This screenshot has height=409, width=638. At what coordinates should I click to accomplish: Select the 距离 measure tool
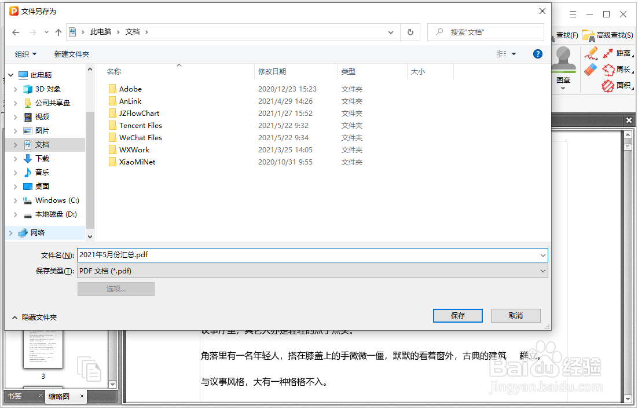618,53
